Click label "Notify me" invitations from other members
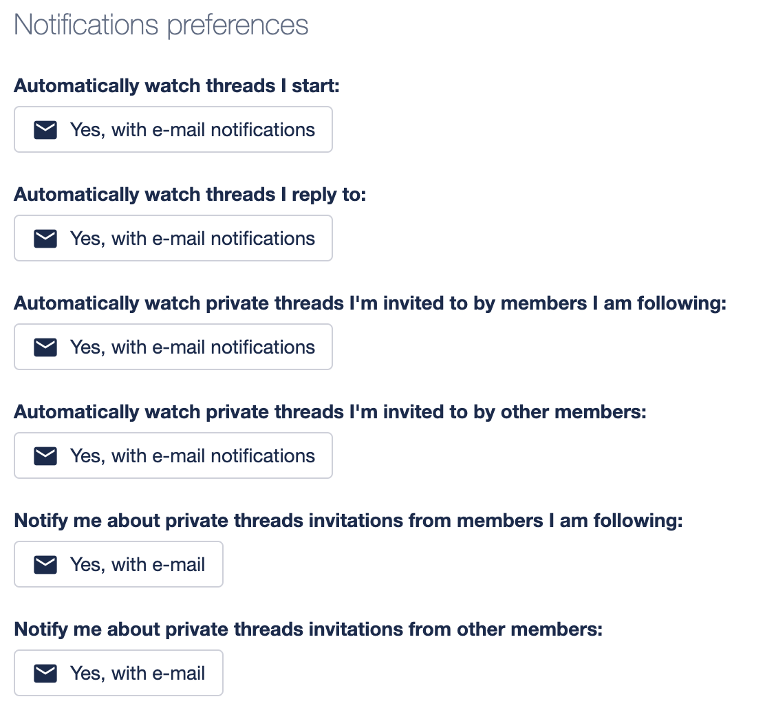The image size is (765, 710). point(308,630)
